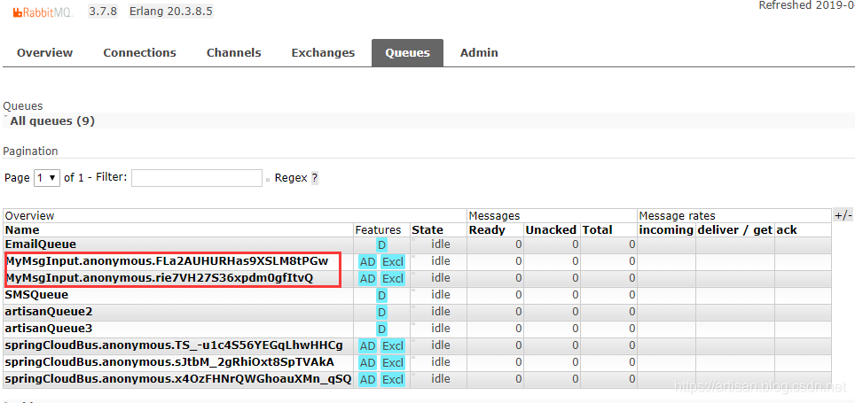855x403 pixels.
Task: Click the Excl badge on the springCloudBus sJtbM row
Action: (392, 363)
